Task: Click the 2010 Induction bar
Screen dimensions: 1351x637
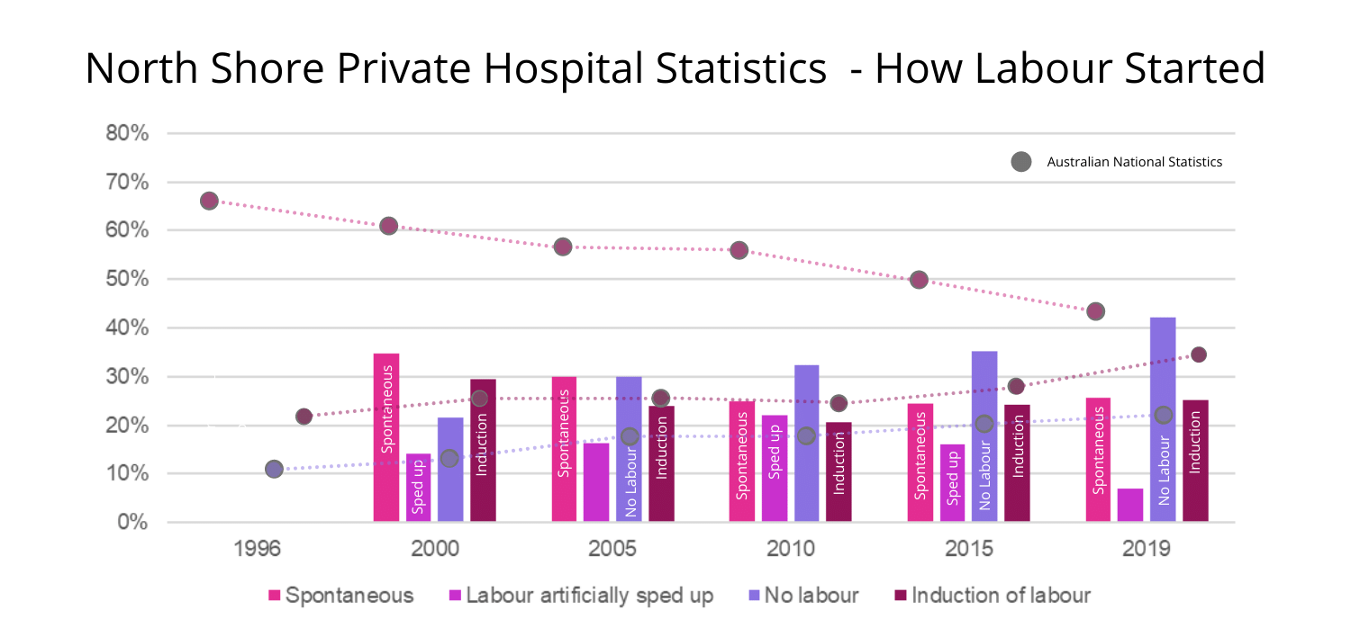Action: coord(839,471)
